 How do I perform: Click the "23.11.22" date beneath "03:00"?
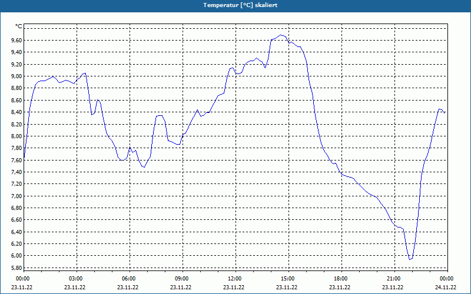tap(75, 287)
